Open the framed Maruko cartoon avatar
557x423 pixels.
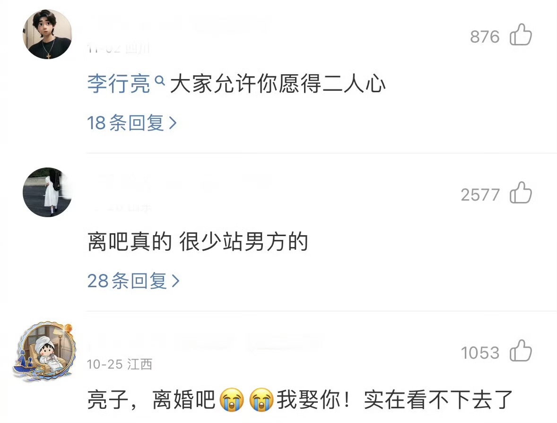click(x=45, y=352)
